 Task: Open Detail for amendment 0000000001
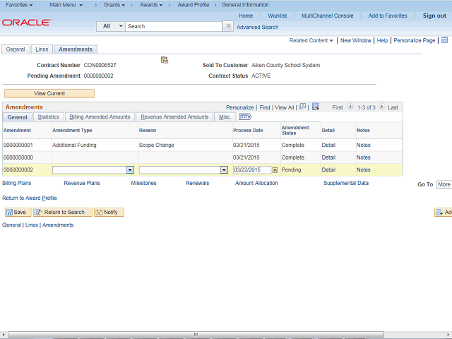(328, 145)
